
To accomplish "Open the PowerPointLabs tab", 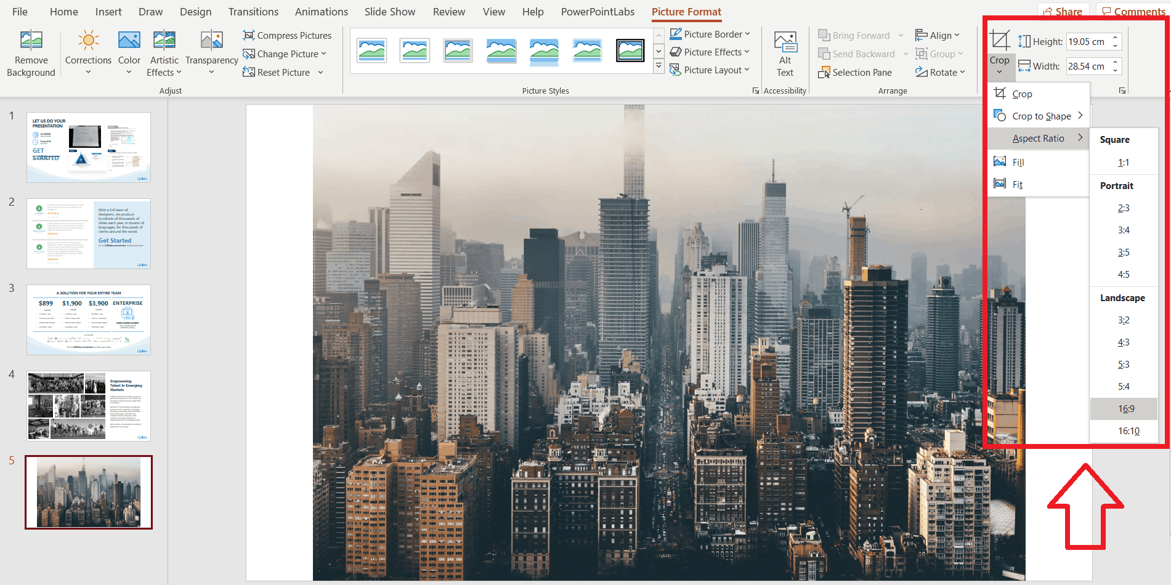I will [x=598, y=12].
